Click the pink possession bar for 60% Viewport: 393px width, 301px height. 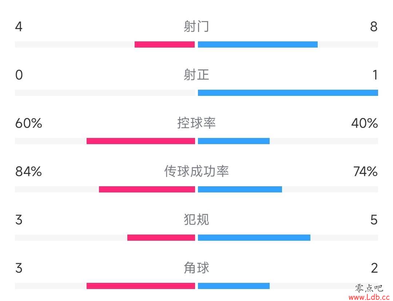(x=140, y=141)
